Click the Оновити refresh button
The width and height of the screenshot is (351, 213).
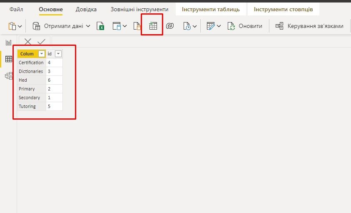245,26
